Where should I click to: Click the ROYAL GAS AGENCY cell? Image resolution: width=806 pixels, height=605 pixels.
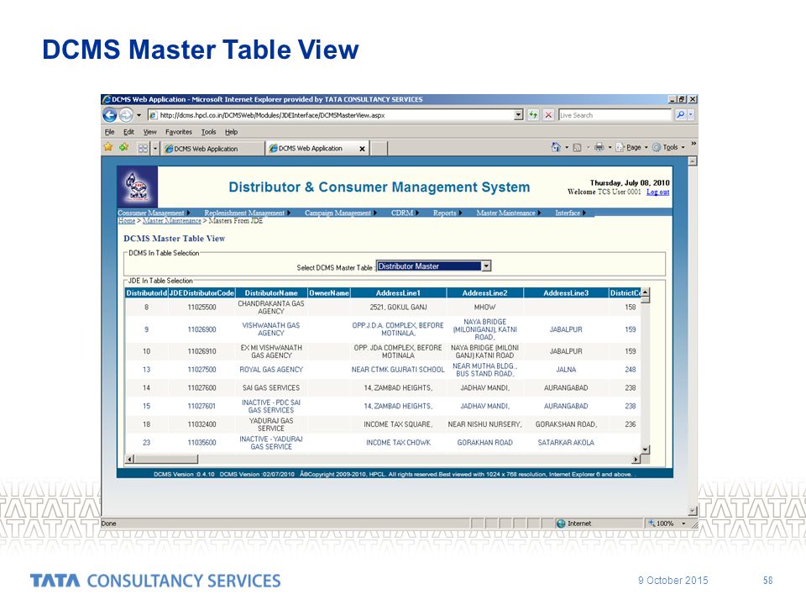click(271, 370)
